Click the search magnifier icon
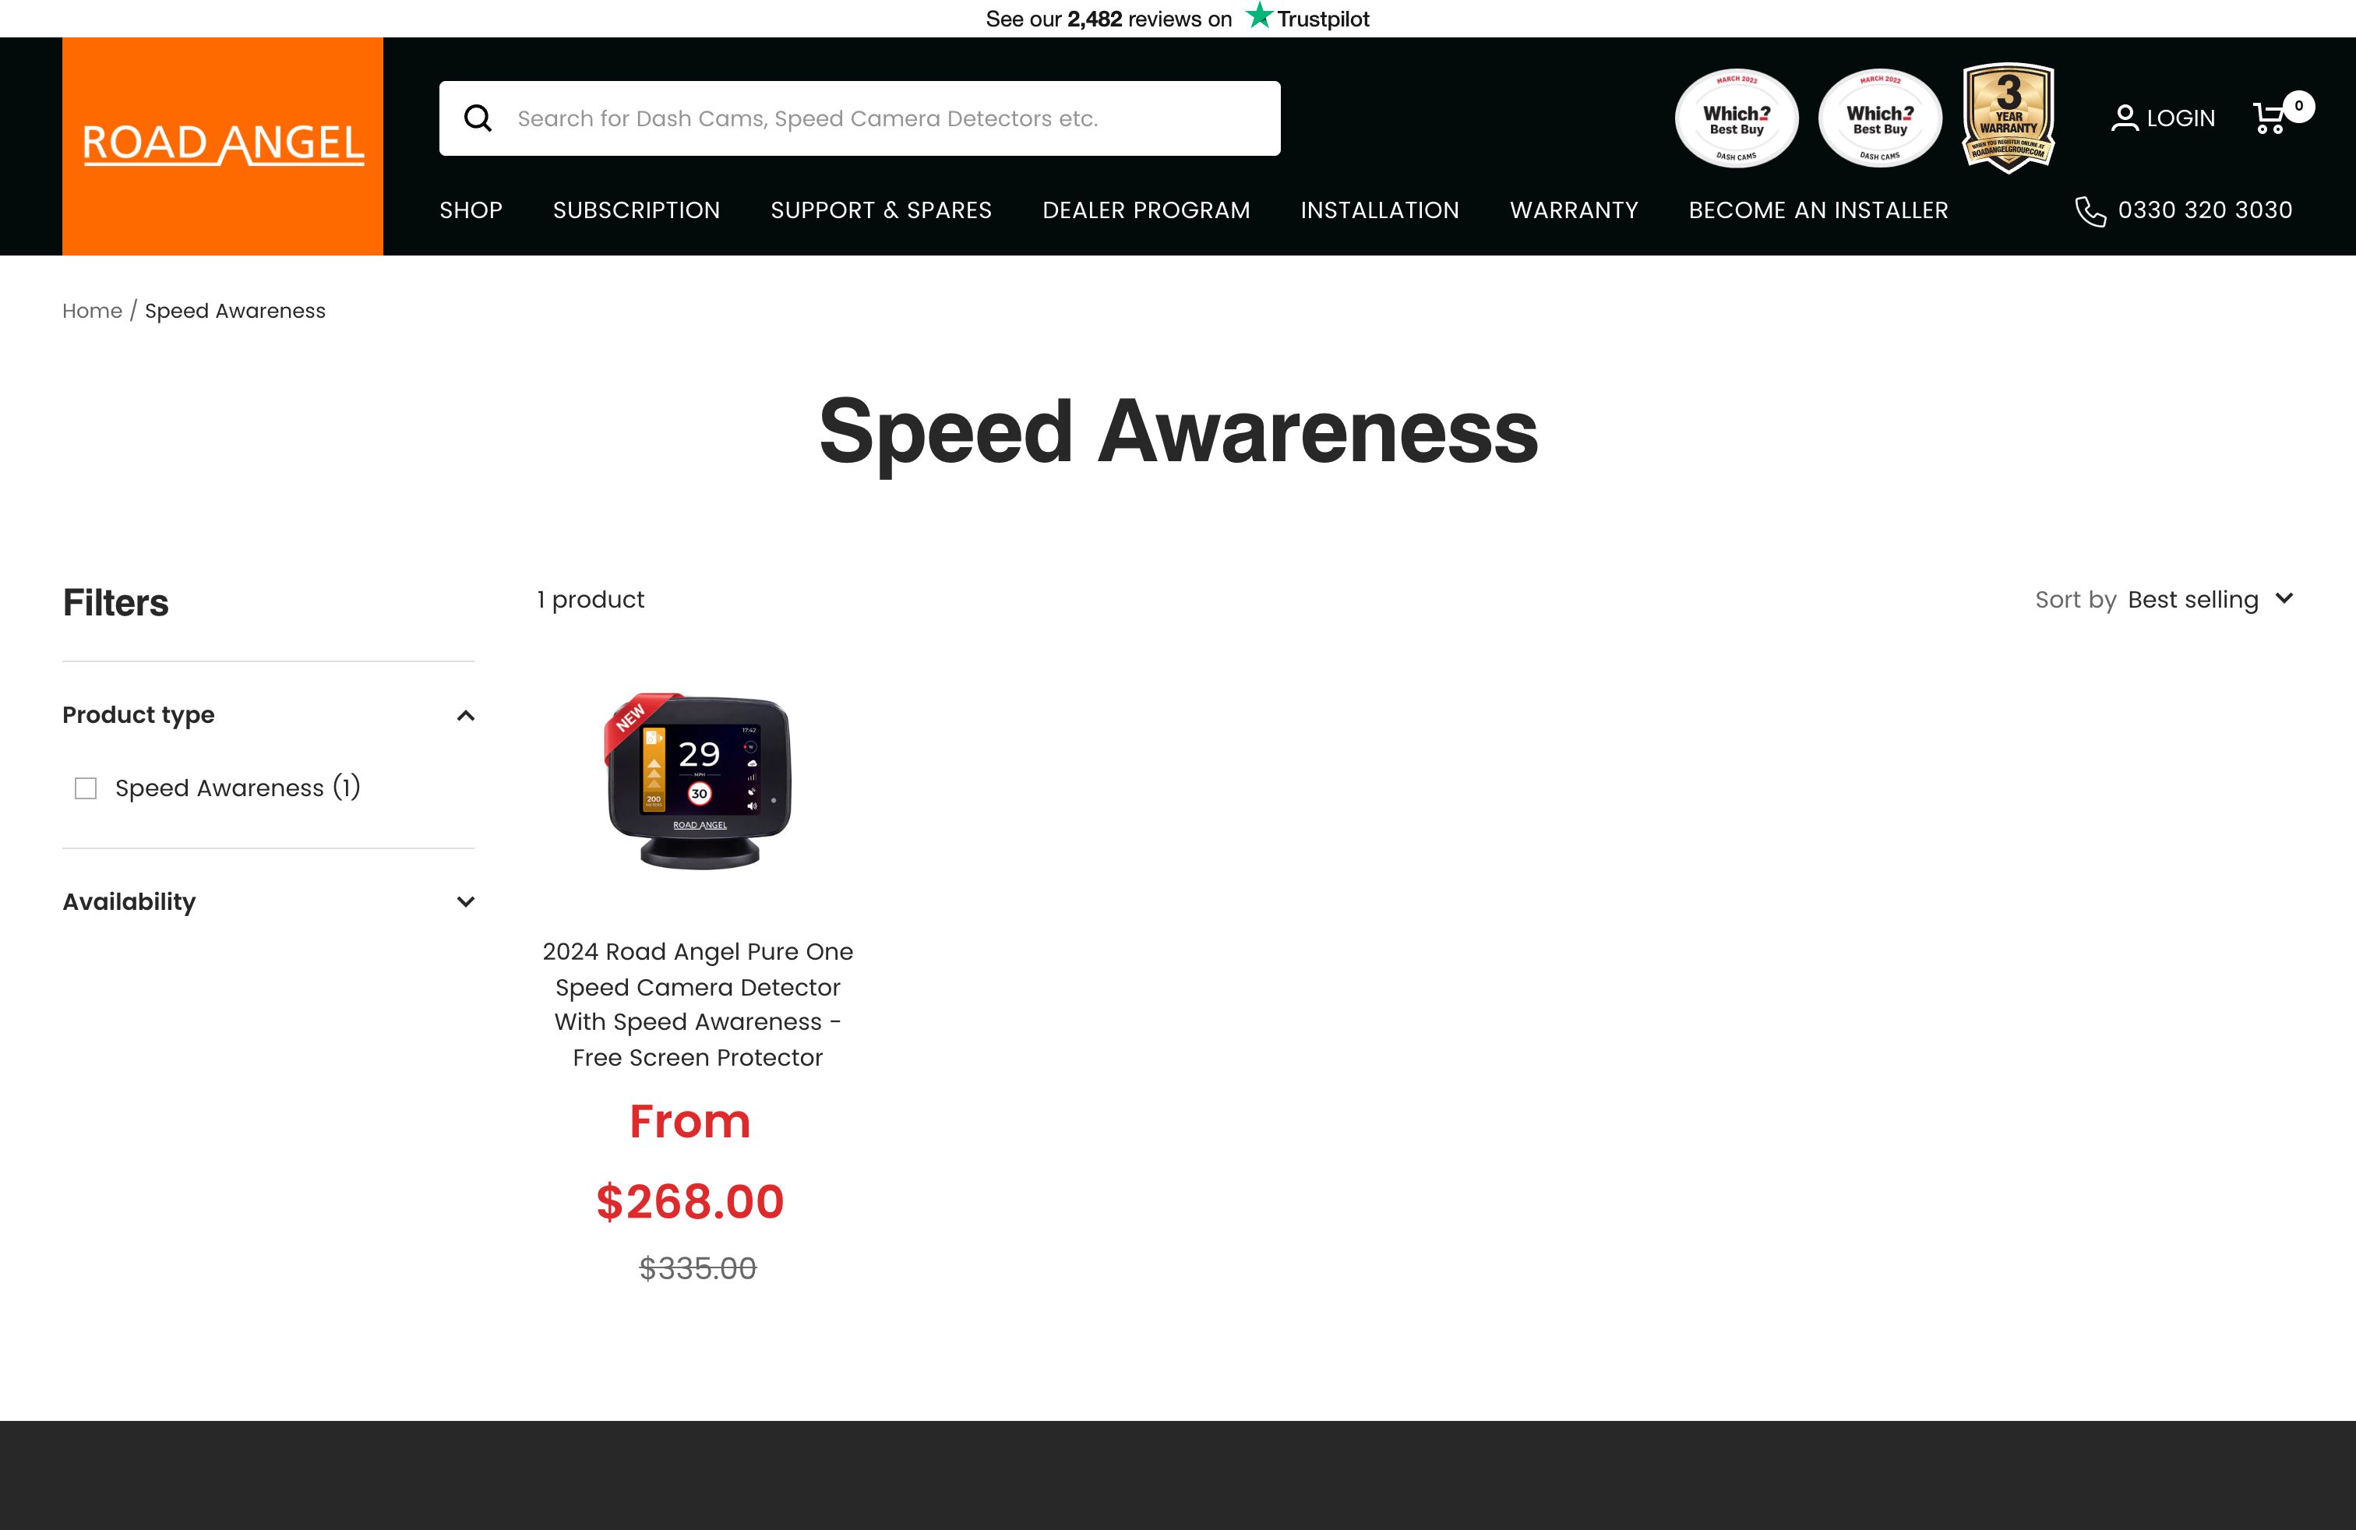This screenshot has height=1530, width=2356. tap(478, 118)
